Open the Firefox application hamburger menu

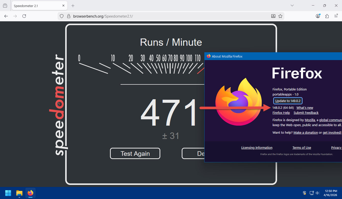(x=336, y=16)
